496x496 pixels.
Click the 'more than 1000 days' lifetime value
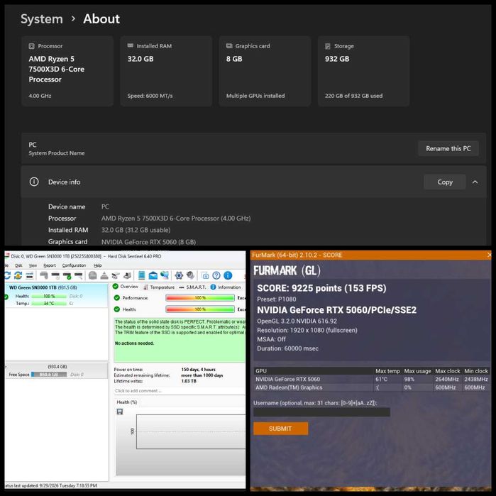point(202,375)
